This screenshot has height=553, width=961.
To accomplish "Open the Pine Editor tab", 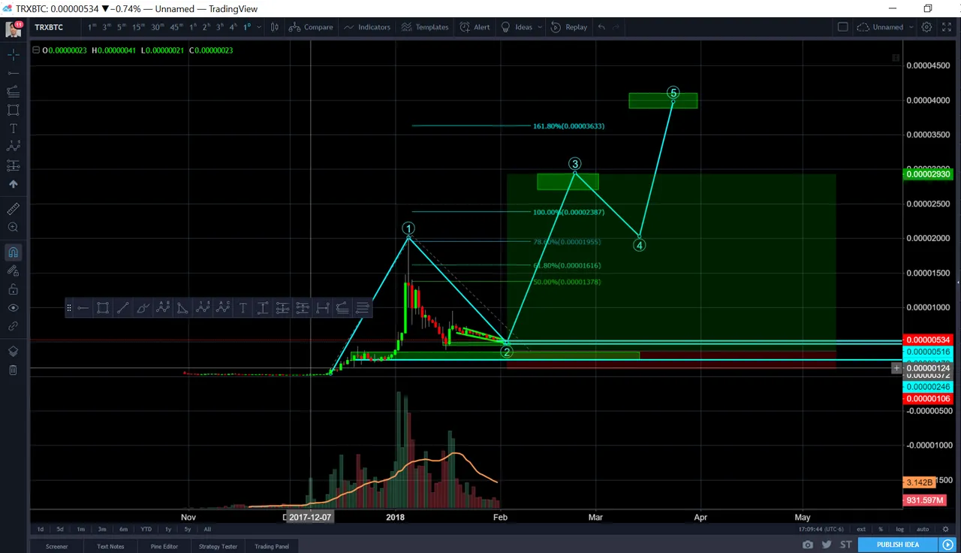I will [164, 546].
